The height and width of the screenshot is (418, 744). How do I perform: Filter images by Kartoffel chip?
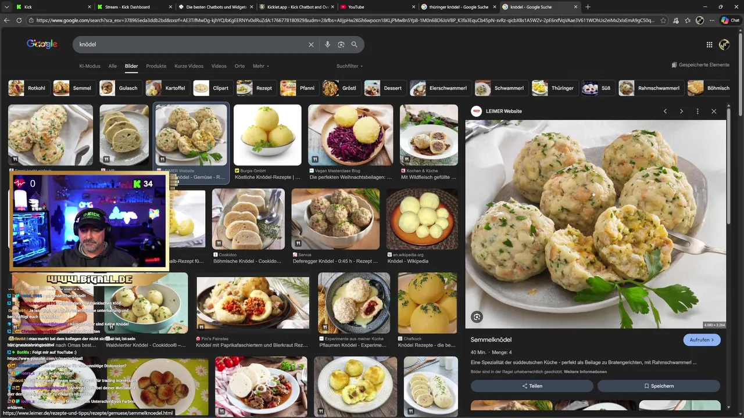pos(167,88)
